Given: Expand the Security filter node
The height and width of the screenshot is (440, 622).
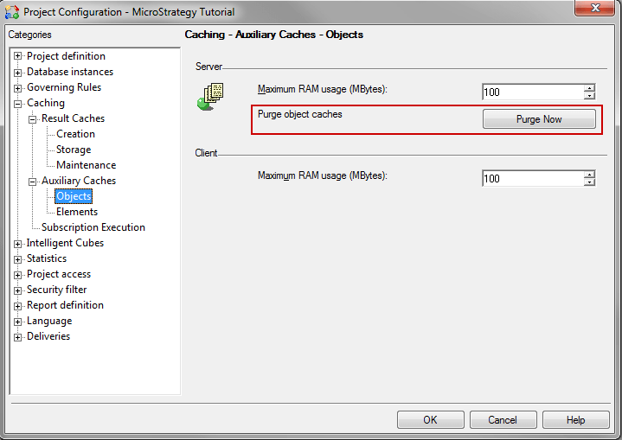Looking at the screenshot, I should 17,290.
